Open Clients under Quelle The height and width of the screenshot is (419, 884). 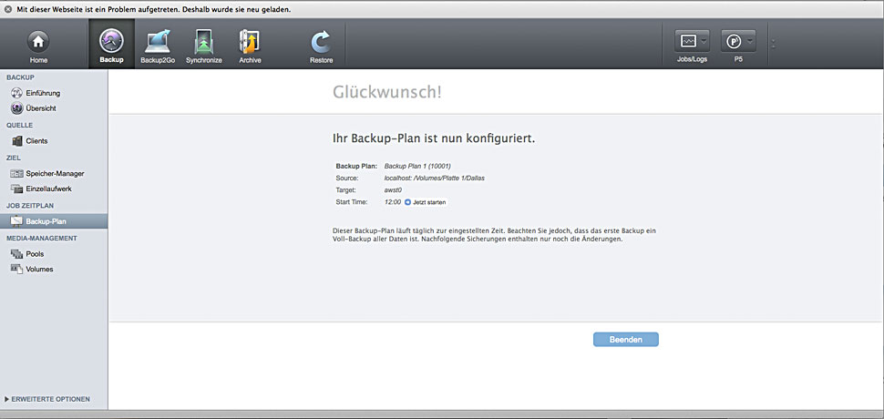click(36, 141)
